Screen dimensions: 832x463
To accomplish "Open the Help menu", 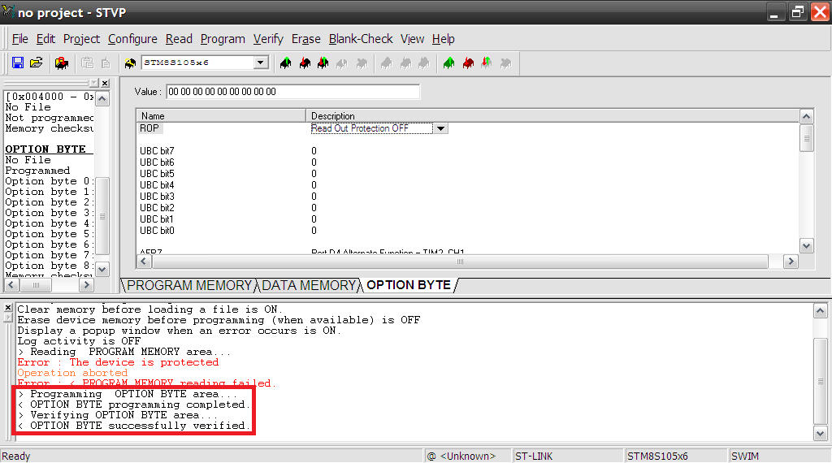I will click(443, 39).
